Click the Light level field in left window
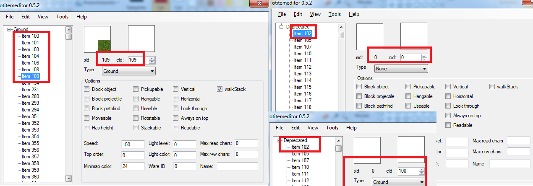533x186 pixels. click(184, 144)
